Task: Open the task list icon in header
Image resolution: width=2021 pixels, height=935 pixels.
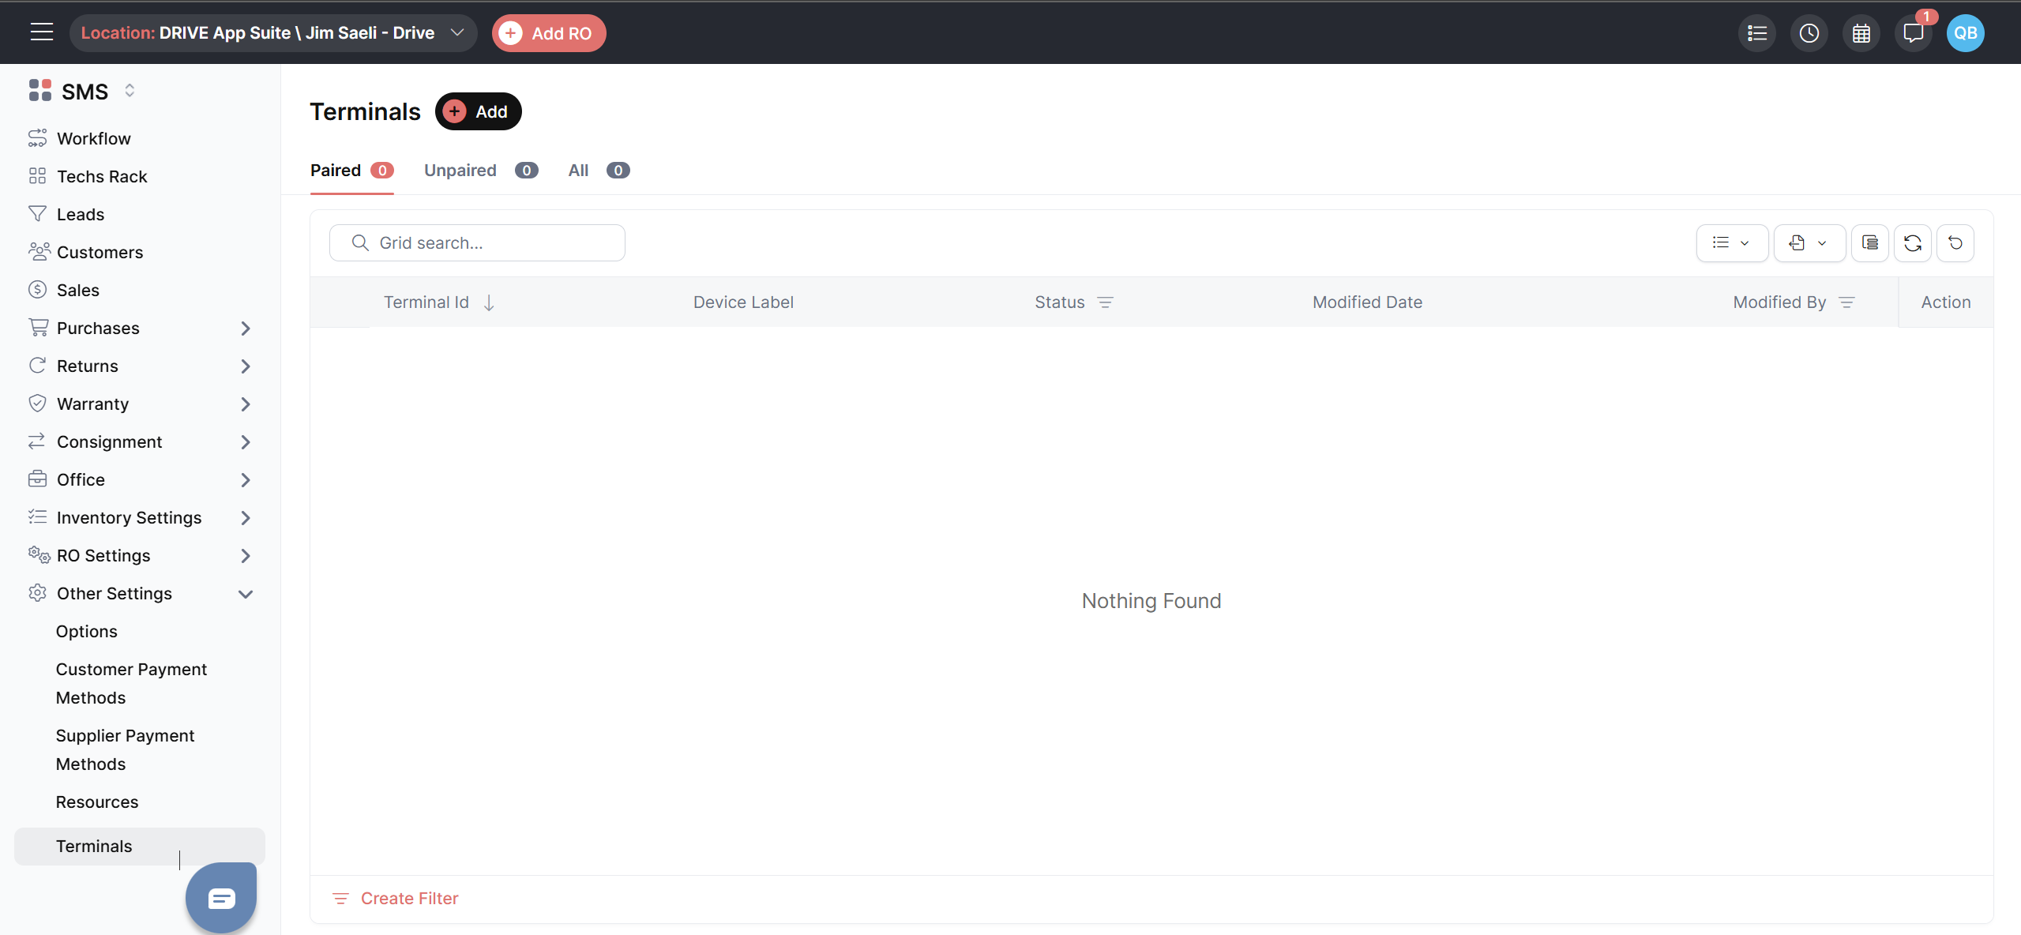Action: click(1756, 33)
